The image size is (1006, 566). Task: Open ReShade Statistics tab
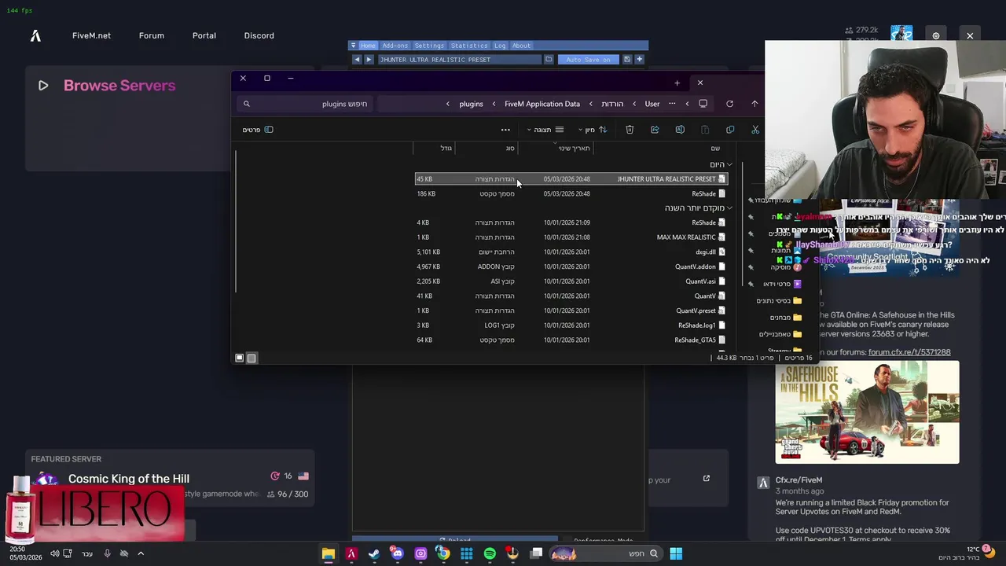[469, 46]
